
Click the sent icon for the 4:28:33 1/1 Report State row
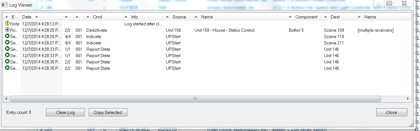pyautogui.click(x=7, y=49)
